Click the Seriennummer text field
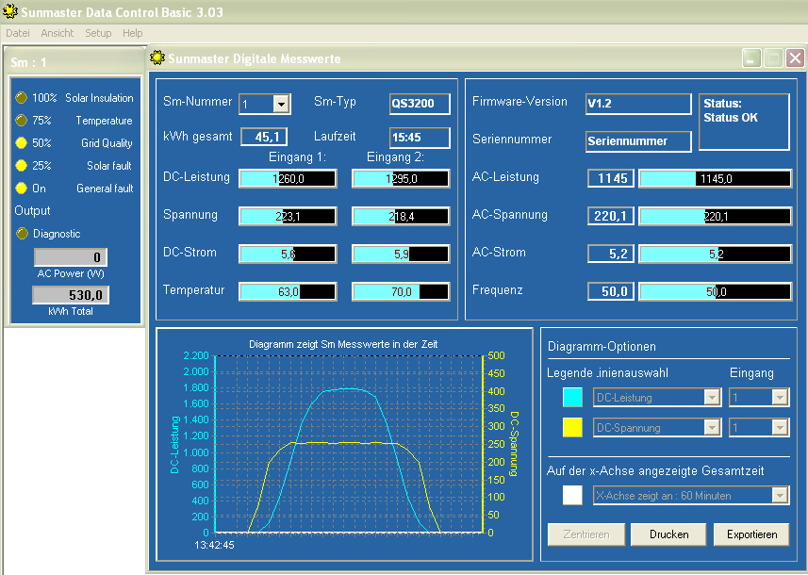808x575 pixels. pos(638,141)
